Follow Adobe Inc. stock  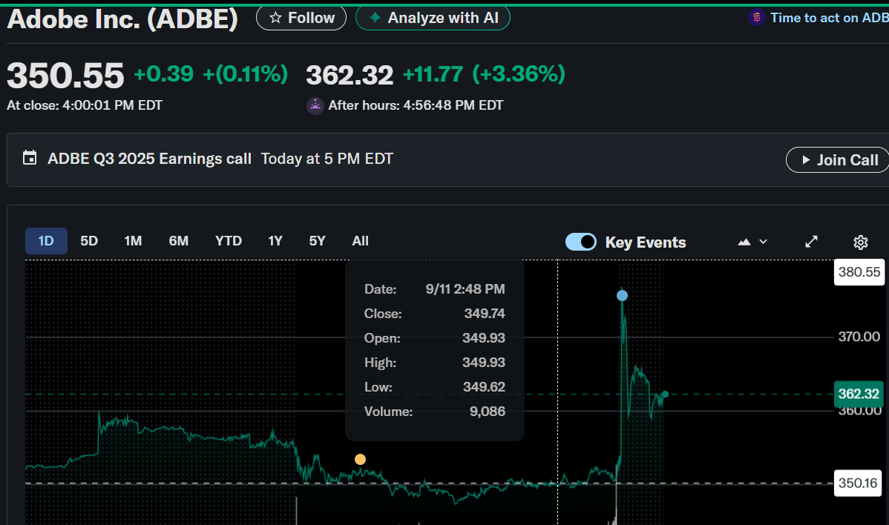point(301,18)
